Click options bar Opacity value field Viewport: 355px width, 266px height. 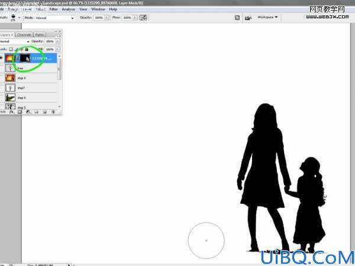[99, 17]
